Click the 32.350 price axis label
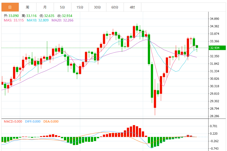This screenshot has height=151, width=227. (x=215, y=56)
